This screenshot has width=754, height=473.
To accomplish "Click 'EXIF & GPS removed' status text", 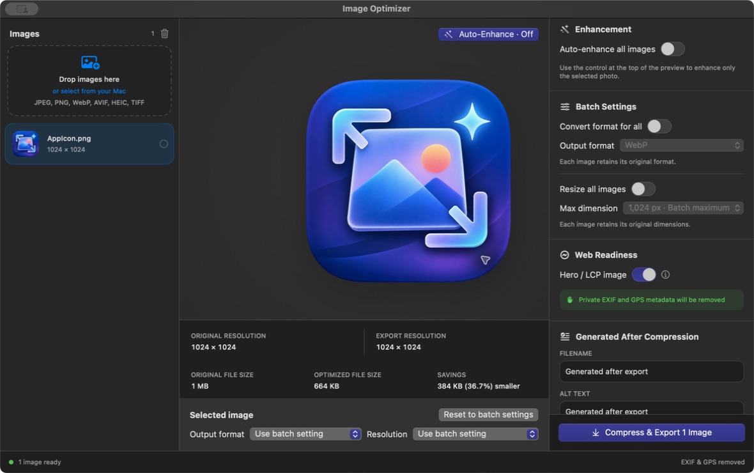I will click(712, 462).
